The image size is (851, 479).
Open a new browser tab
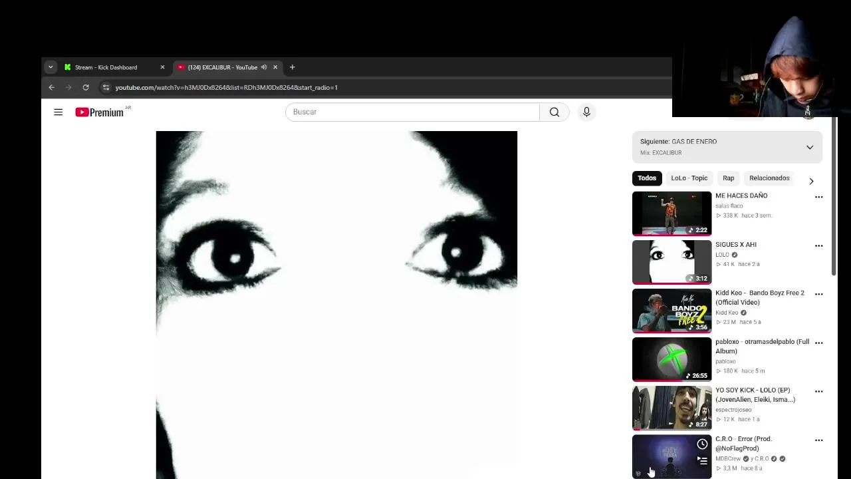pos(292,67)
